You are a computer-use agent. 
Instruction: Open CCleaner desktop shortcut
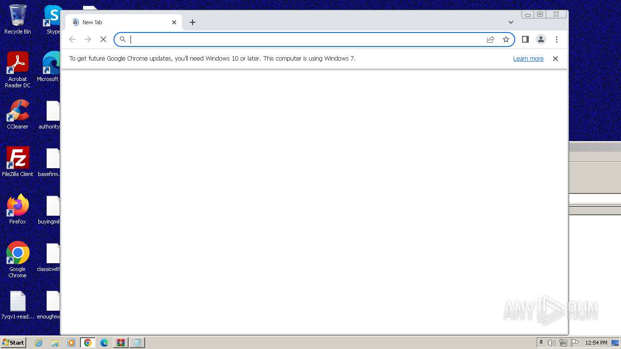pyautogui.click(x=17, y=114)
